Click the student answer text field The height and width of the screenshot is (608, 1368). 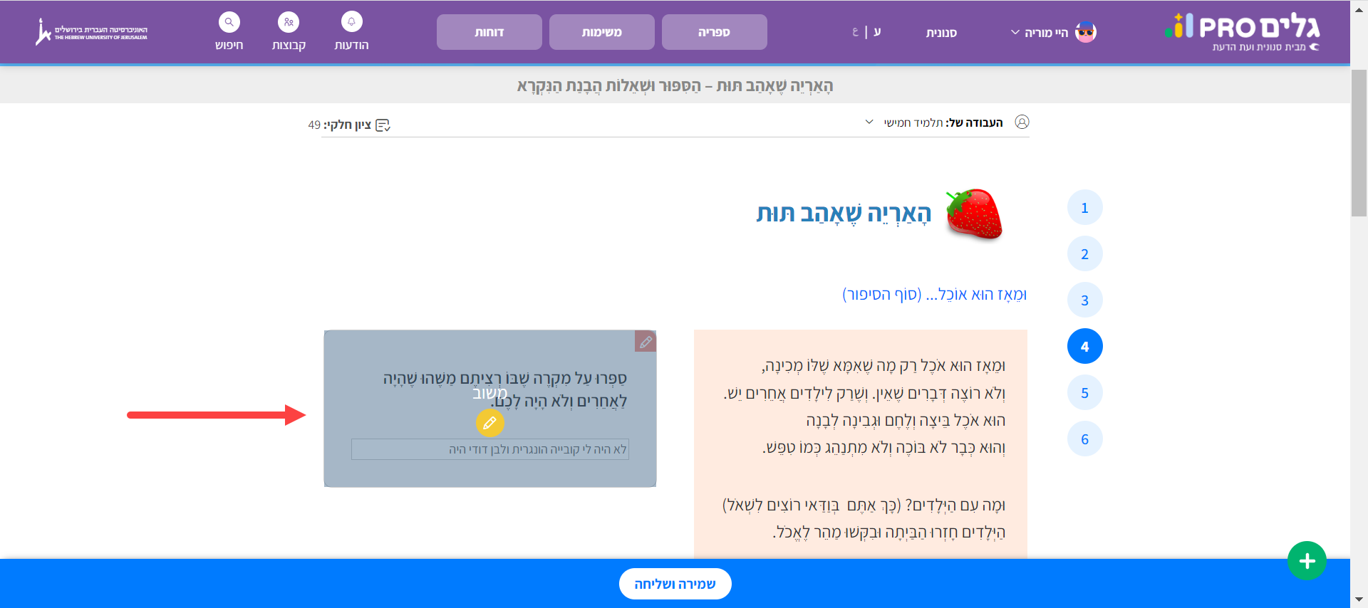490,449
